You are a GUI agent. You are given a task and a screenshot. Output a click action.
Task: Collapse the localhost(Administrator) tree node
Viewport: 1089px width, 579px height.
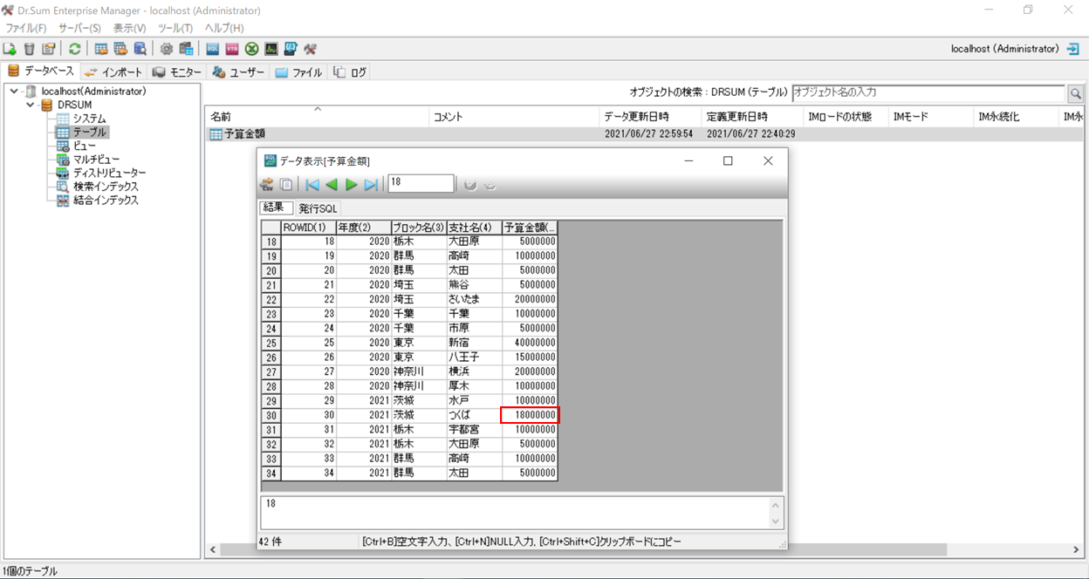15,91
